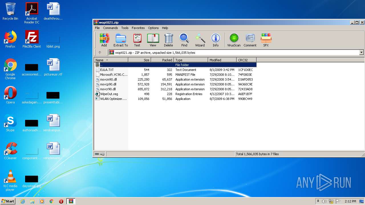
Task: Sort files by Packed column
Action: pyautogui.click(x=162, y=60)
